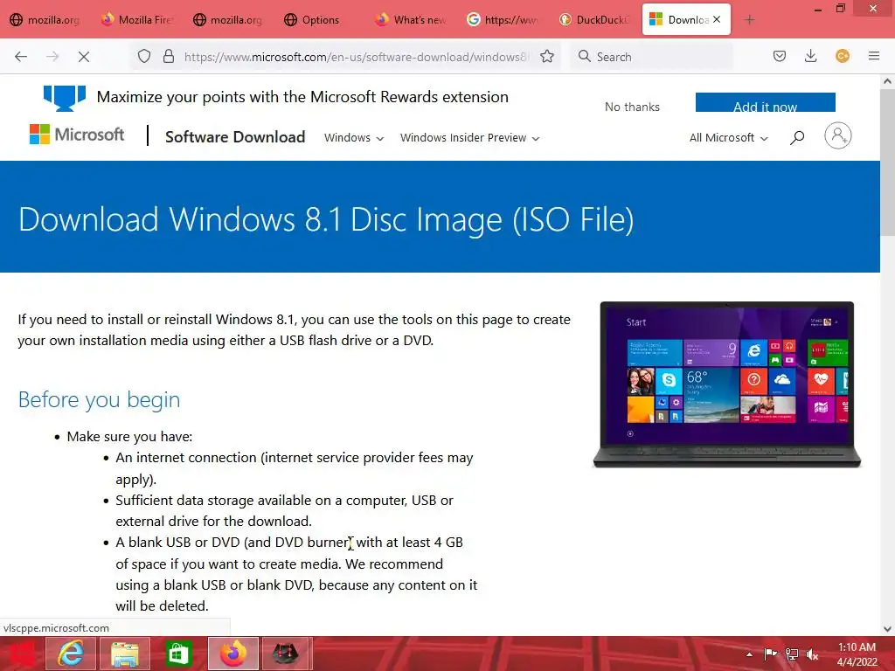Switch to the Options tab

(x=320, y=20)
